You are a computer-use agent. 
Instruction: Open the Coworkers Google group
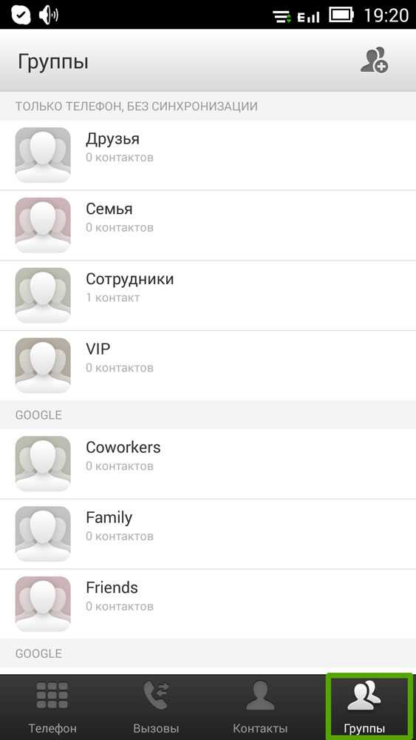[208, 464]
